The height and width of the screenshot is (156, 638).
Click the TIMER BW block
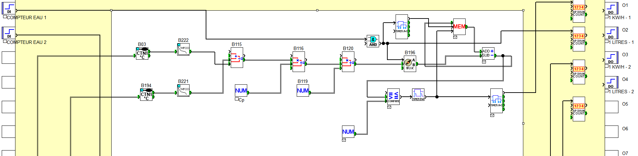coord(418,95)
